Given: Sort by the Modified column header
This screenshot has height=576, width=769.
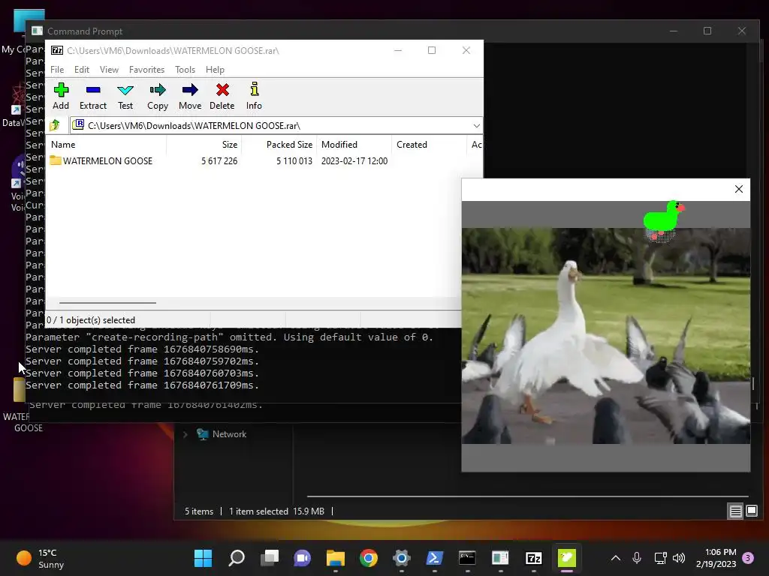Looking at the screenshot, I should click(354, 145).
